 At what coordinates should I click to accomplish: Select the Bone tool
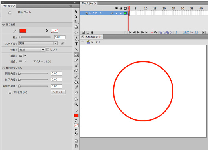pos(76,77)
